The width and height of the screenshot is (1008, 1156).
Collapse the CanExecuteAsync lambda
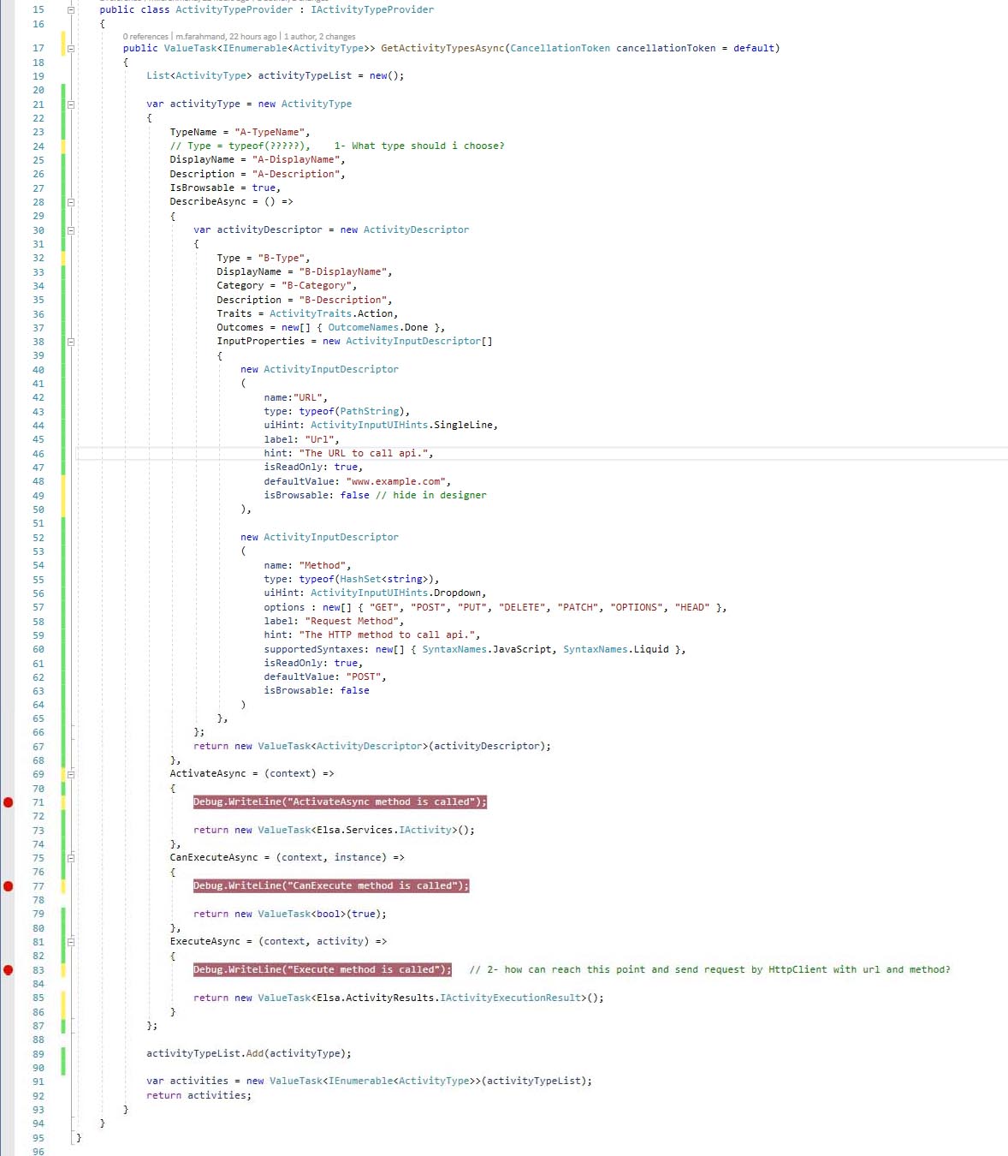pyautogui.click(x=73, y=857)
